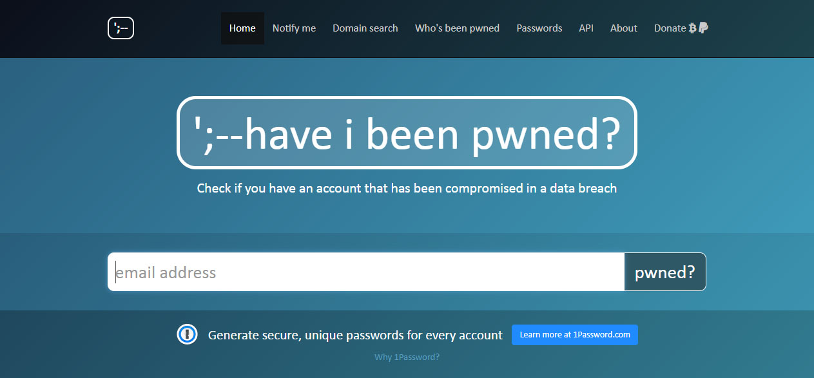
Task: Click the 'Check if you have an account' tagline
Action: [407, 189]
